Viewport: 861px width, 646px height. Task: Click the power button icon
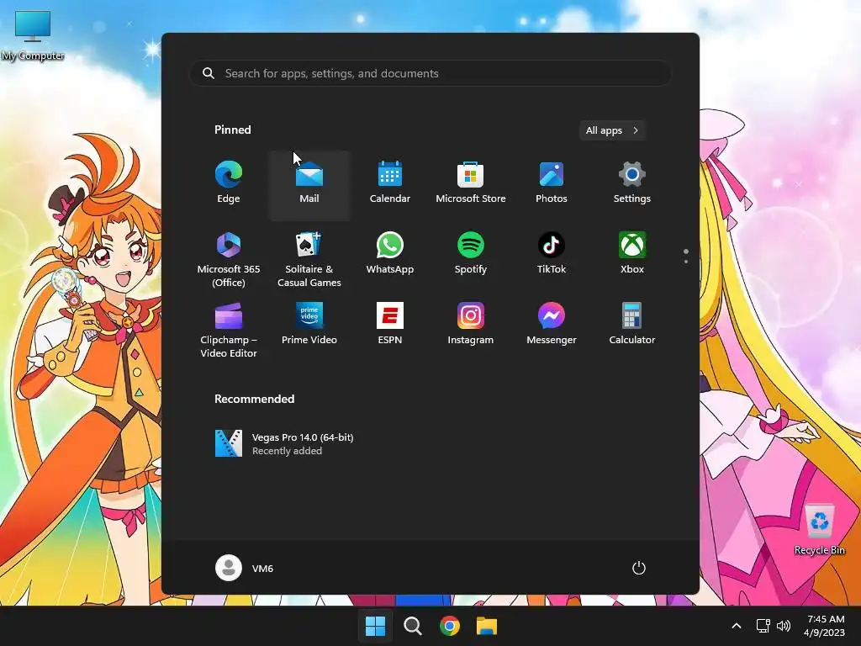click(x=639, y=568)
